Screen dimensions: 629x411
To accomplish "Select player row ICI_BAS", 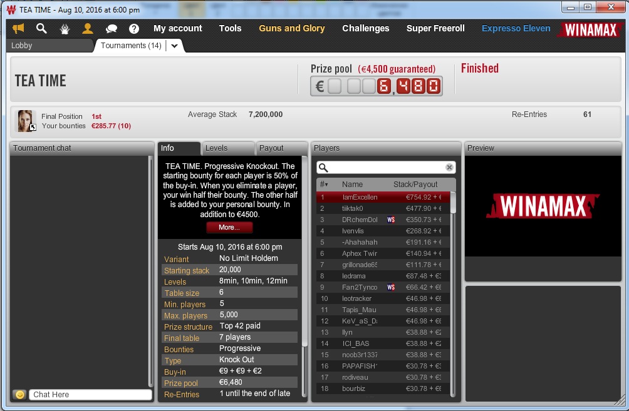I will pyautogui.click(x=383, y=343).
